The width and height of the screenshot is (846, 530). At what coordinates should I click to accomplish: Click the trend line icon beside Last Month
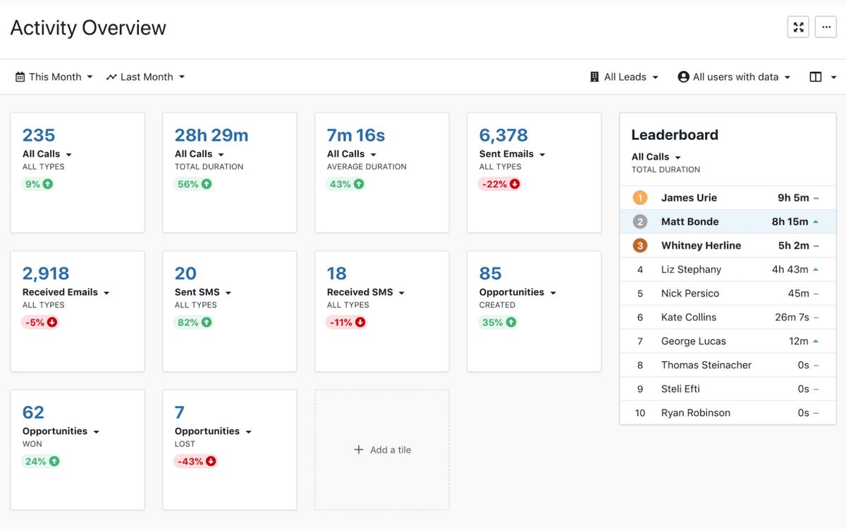[111, 77]
